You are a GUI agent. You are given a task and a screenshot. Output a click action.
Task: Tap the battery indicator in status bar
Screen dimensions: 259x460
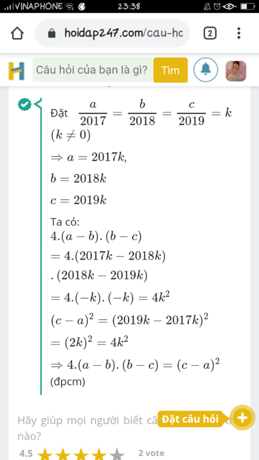point(247,6)
